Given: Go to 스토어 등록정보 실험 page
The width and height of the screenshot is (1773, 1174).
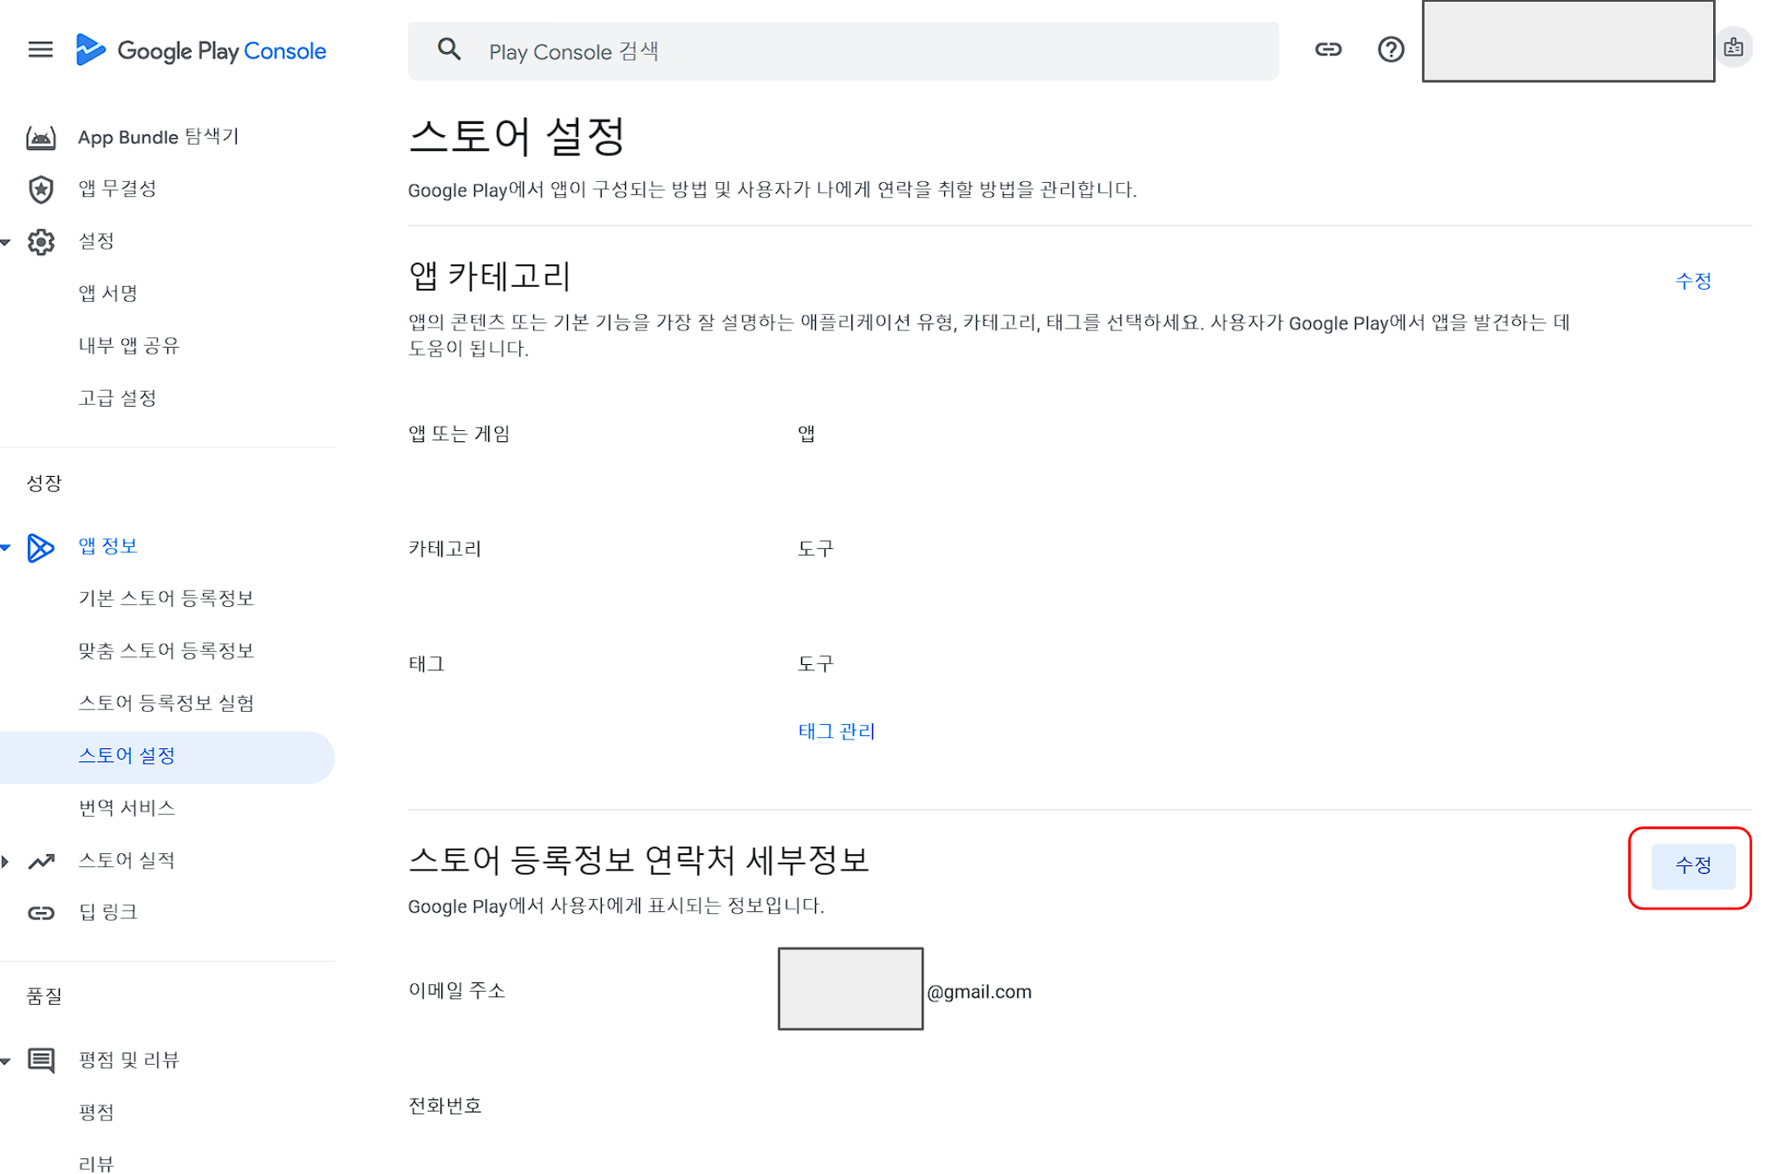Looking at the screenshot, I should pos(166,703).
